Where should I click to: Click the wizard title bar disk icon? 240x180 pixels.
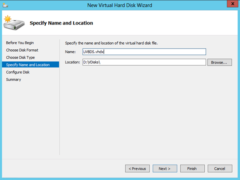click(6, 6)
